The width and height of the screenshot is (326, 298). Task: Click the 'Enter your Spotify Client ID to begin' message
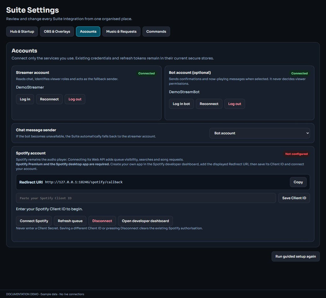(x=49, y=209)
